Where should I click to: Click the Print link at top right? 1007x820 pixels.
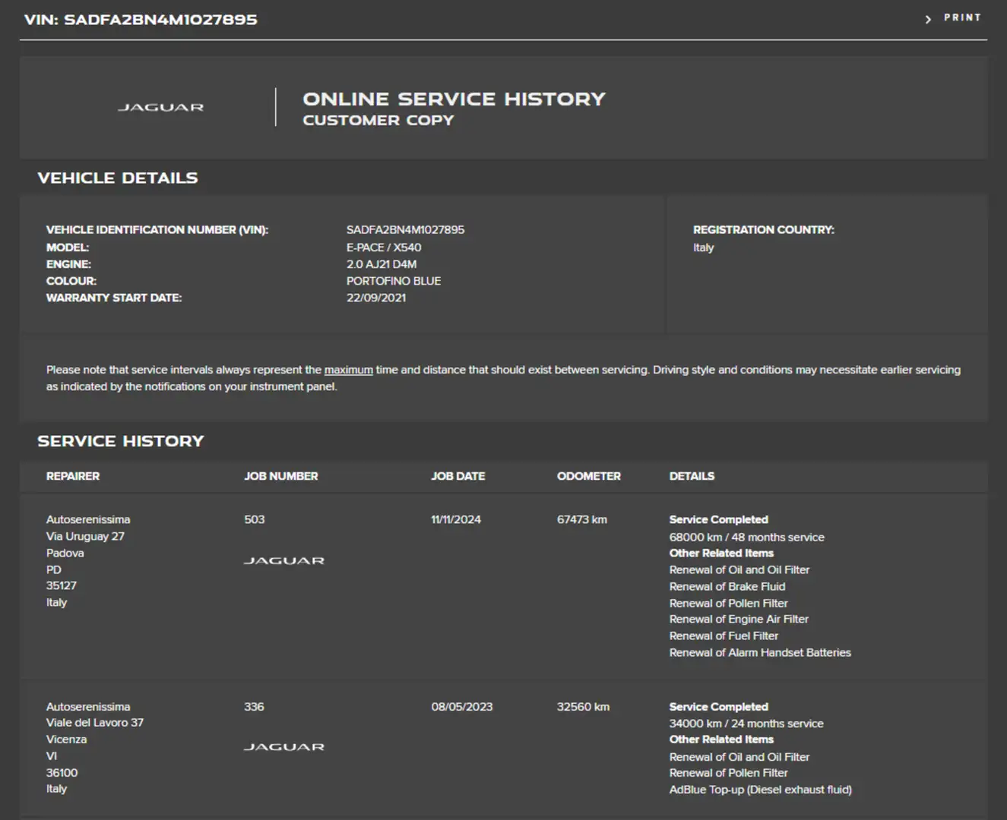tap(962, 17)
